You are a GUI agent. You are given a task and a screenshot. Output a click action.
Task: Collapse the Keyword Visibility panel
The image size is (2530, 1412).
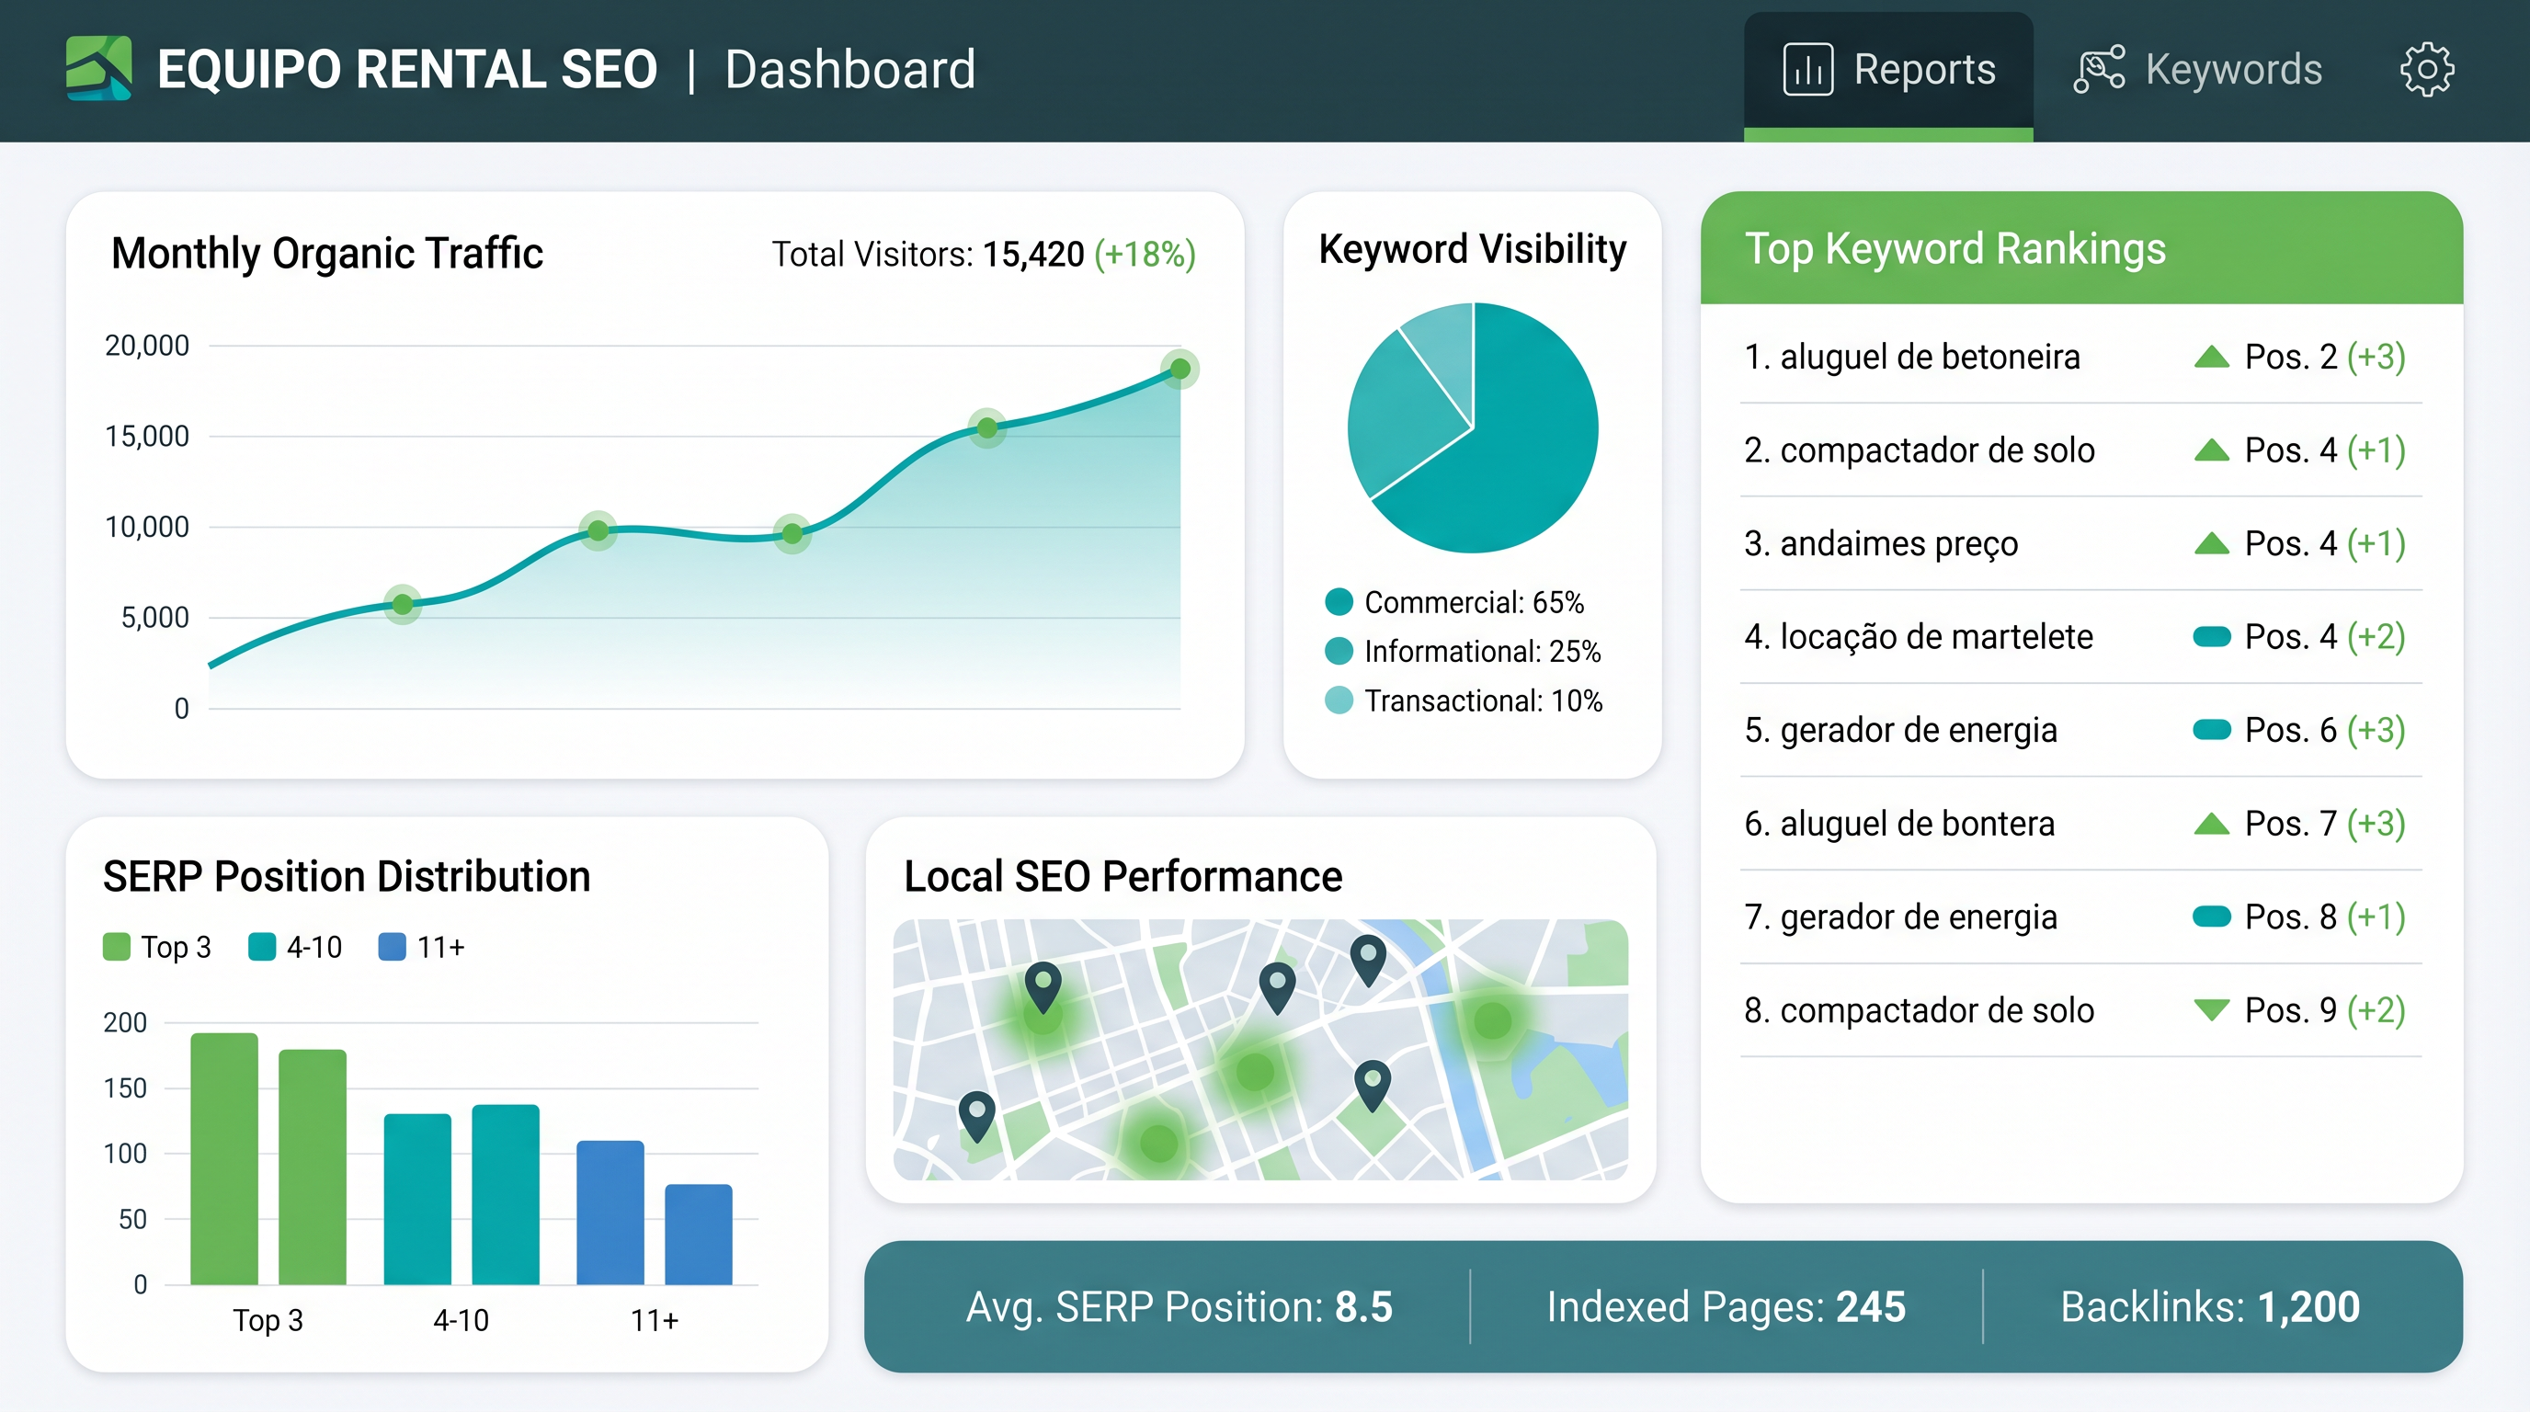pos(1470,248)
